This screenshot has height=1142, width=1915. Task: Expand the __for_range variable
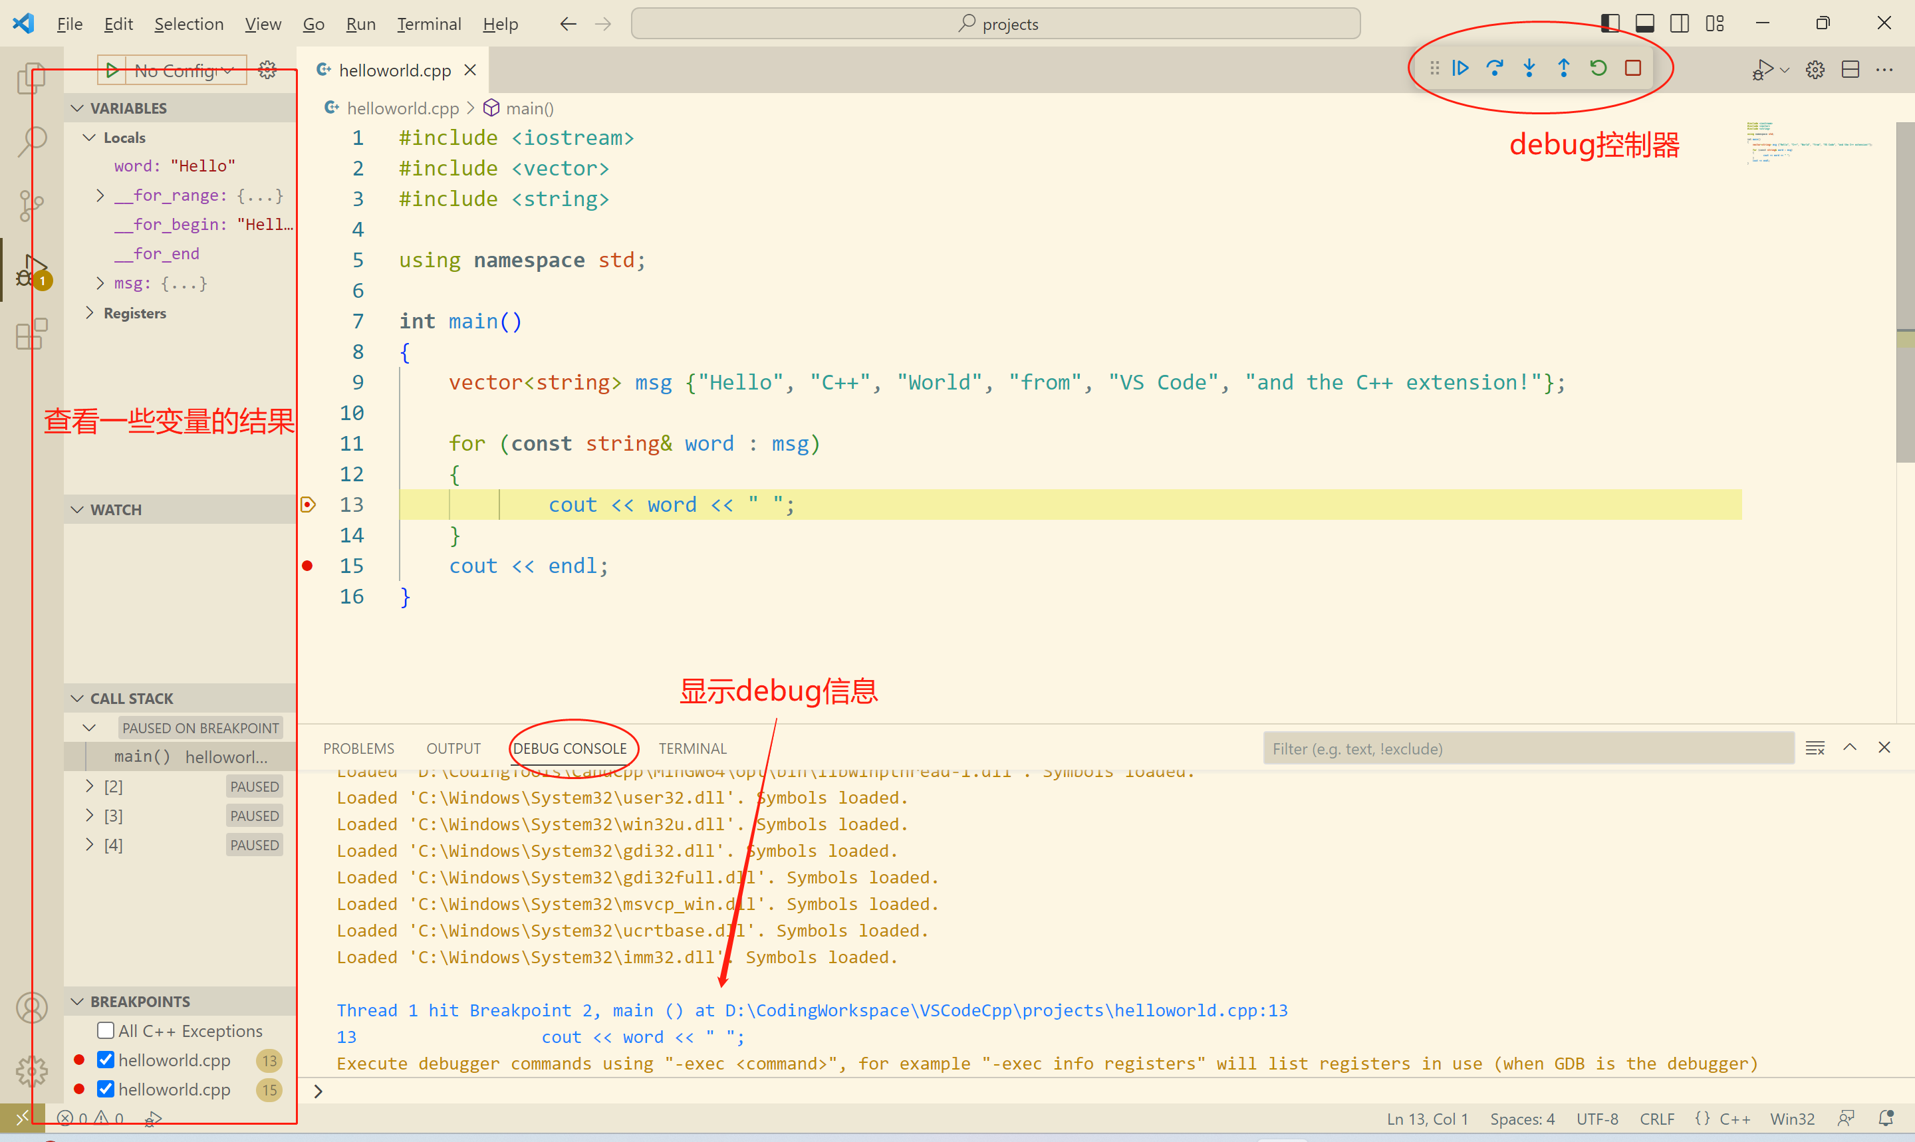pos(100,195)
